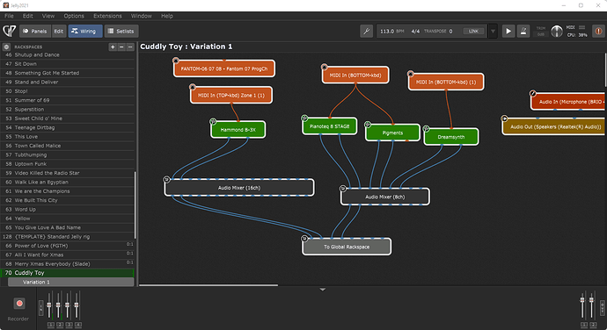Start the global playhead with the play button
Viewport: 607px width, 330px height.
tap(508, 31)
